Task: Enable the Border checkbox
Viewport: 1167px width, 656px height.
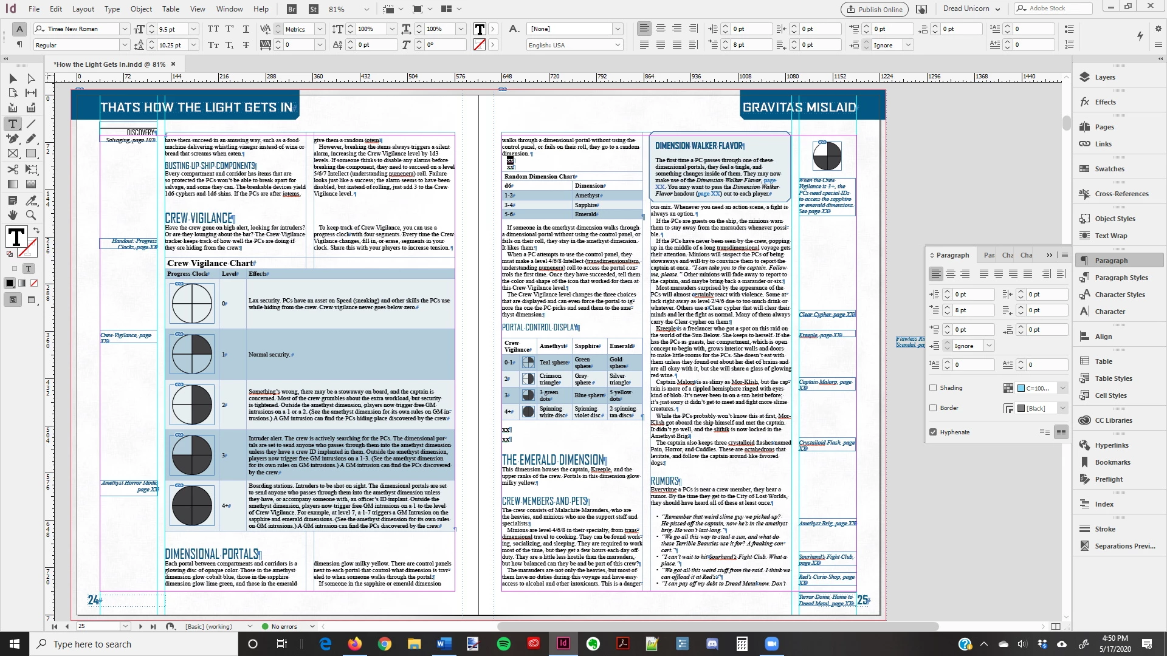Action: (933, 408)
